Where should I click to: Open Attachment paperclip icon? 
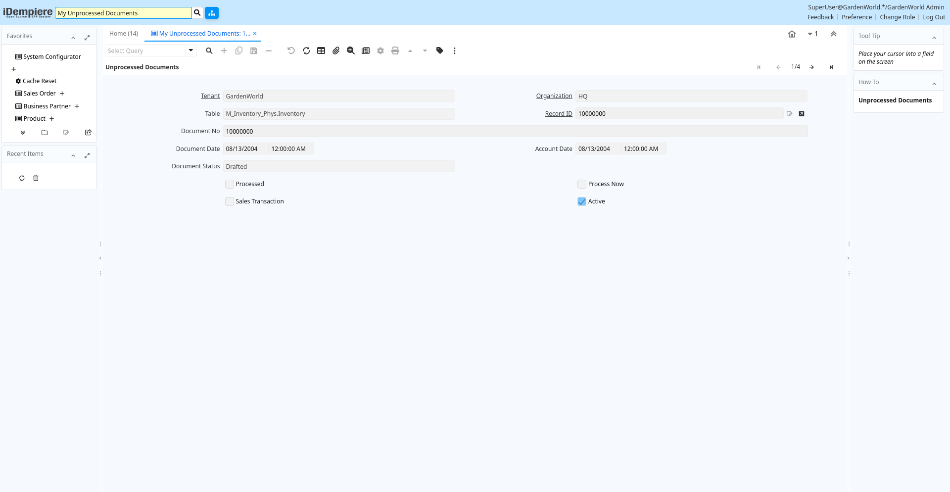pyautogui.click(x=336, y=50)
